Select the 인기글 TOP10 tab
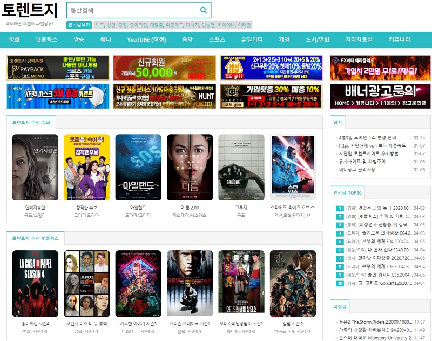The width and height of the screenshot is (432, 341). coord(347,193)
